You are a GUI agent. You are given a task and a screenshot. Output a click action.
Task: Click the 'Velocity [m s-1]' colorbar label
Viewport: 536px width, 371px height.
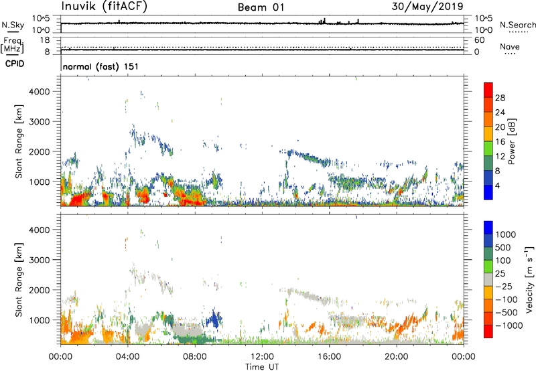(x=529, y=279)
